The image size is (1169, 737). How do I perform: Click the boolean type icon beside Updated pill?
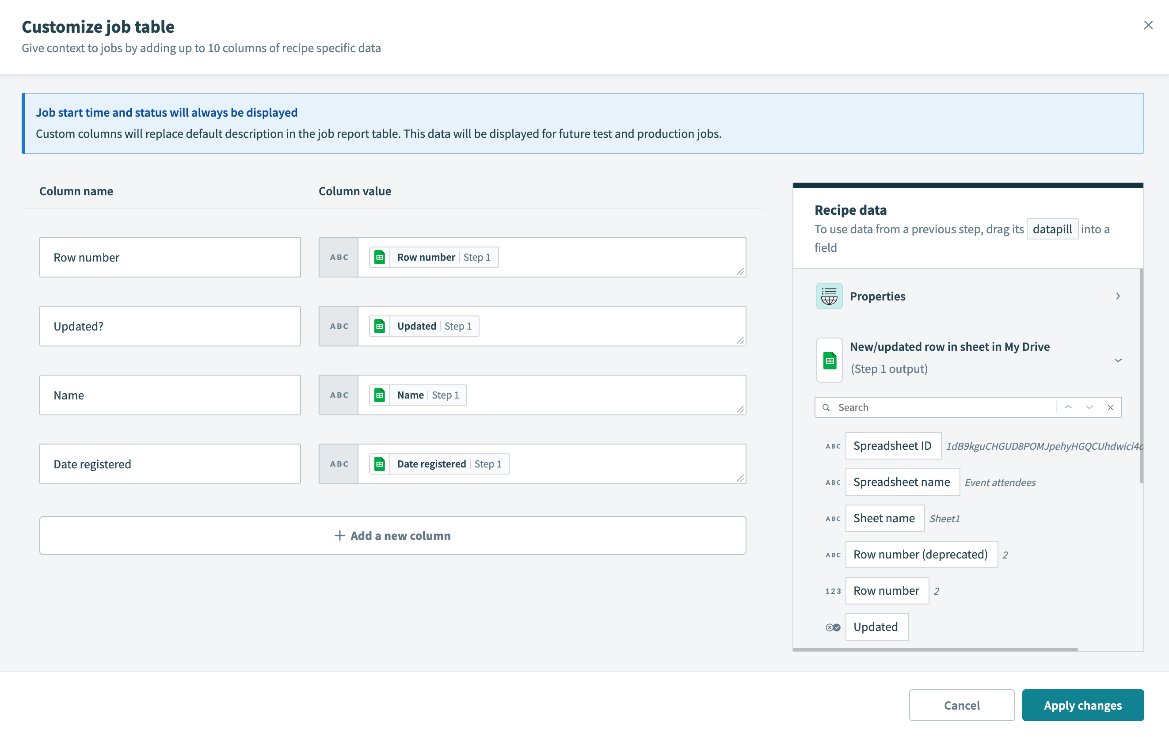(833, 627)
